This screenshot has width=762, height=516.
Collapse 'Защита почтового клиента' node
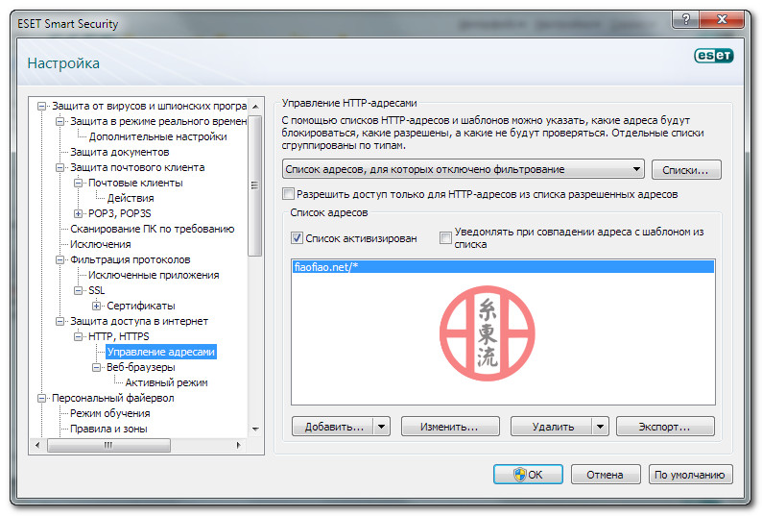pyautogui.click(x=60, y=167)
